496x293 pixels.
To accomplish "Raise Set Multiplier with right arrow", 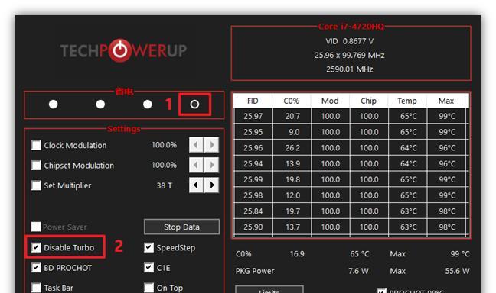I will (x=211, y=185).
